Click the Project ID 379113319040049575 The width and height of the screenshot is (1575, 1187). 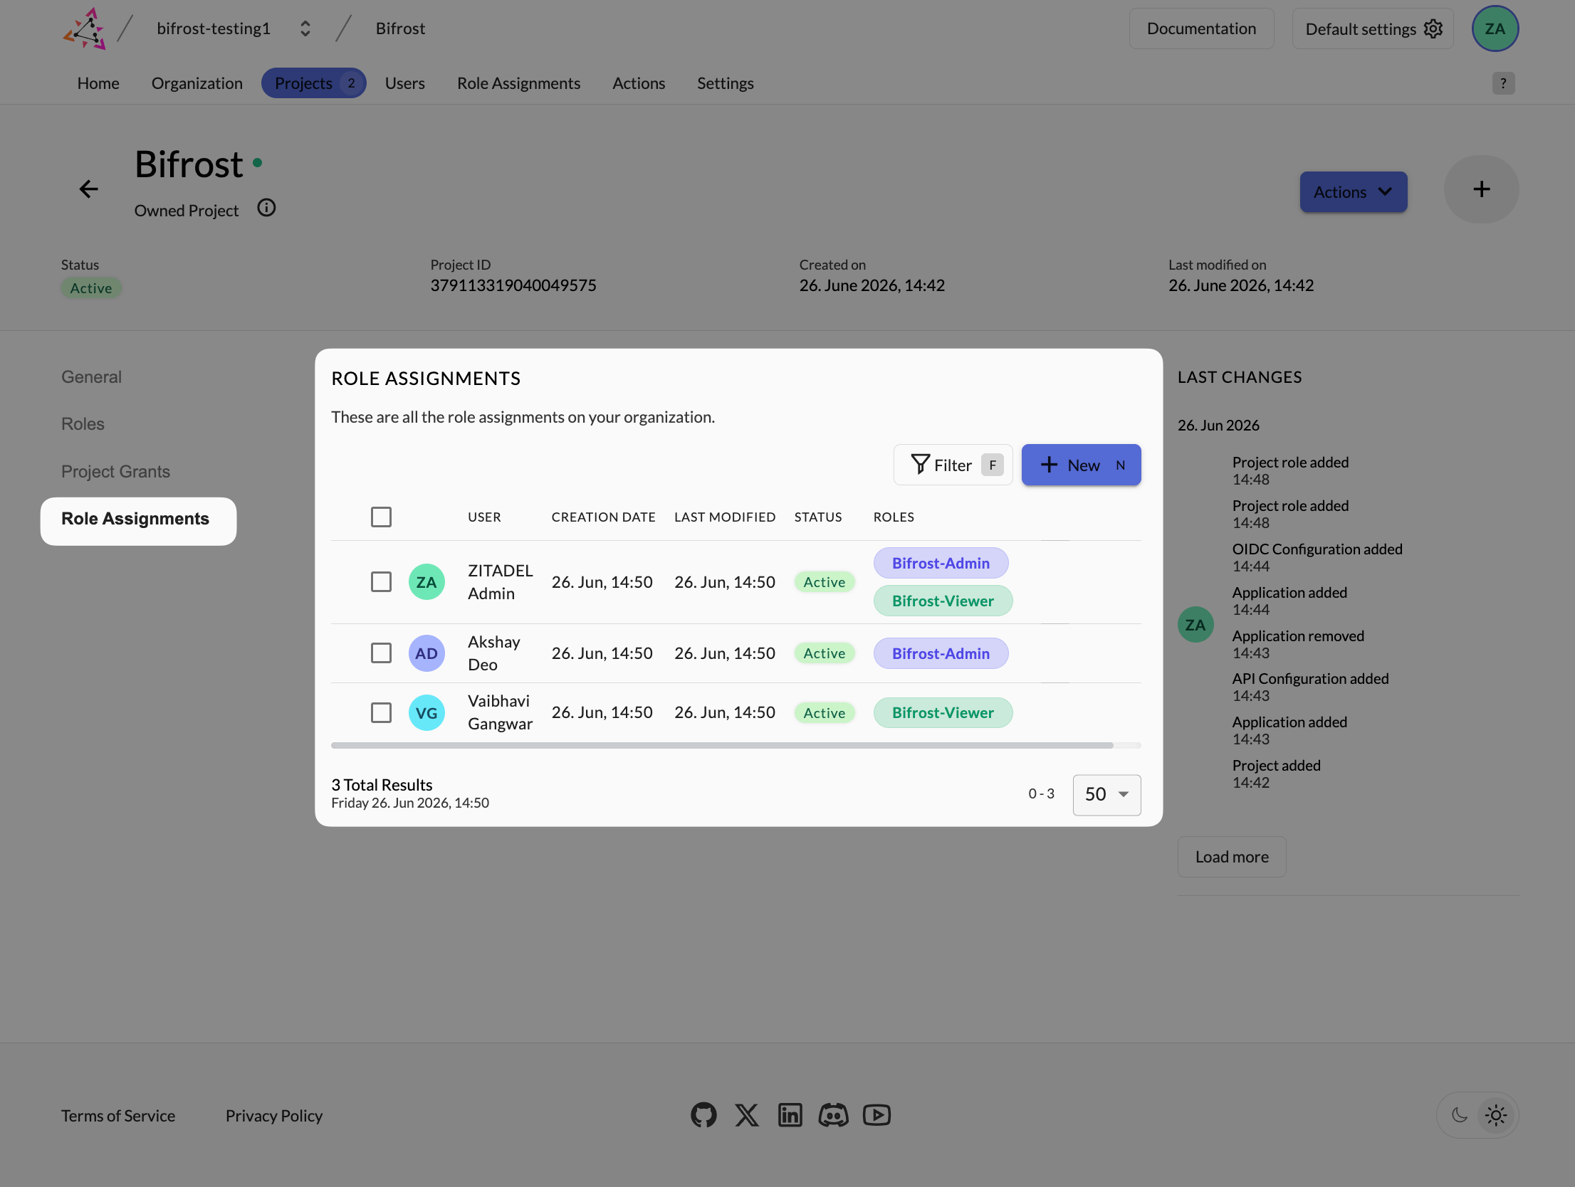[x=513, y=285]
